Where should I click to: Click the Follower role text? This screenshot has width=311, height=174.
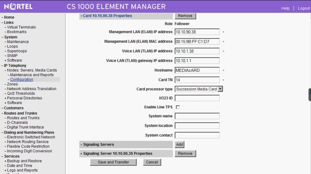(x=182, y=24)
